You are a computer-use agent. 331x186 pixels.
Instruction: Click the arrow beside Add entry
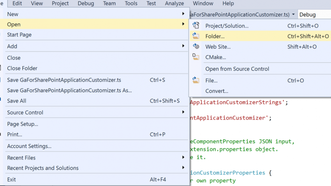tap(183, 46)
